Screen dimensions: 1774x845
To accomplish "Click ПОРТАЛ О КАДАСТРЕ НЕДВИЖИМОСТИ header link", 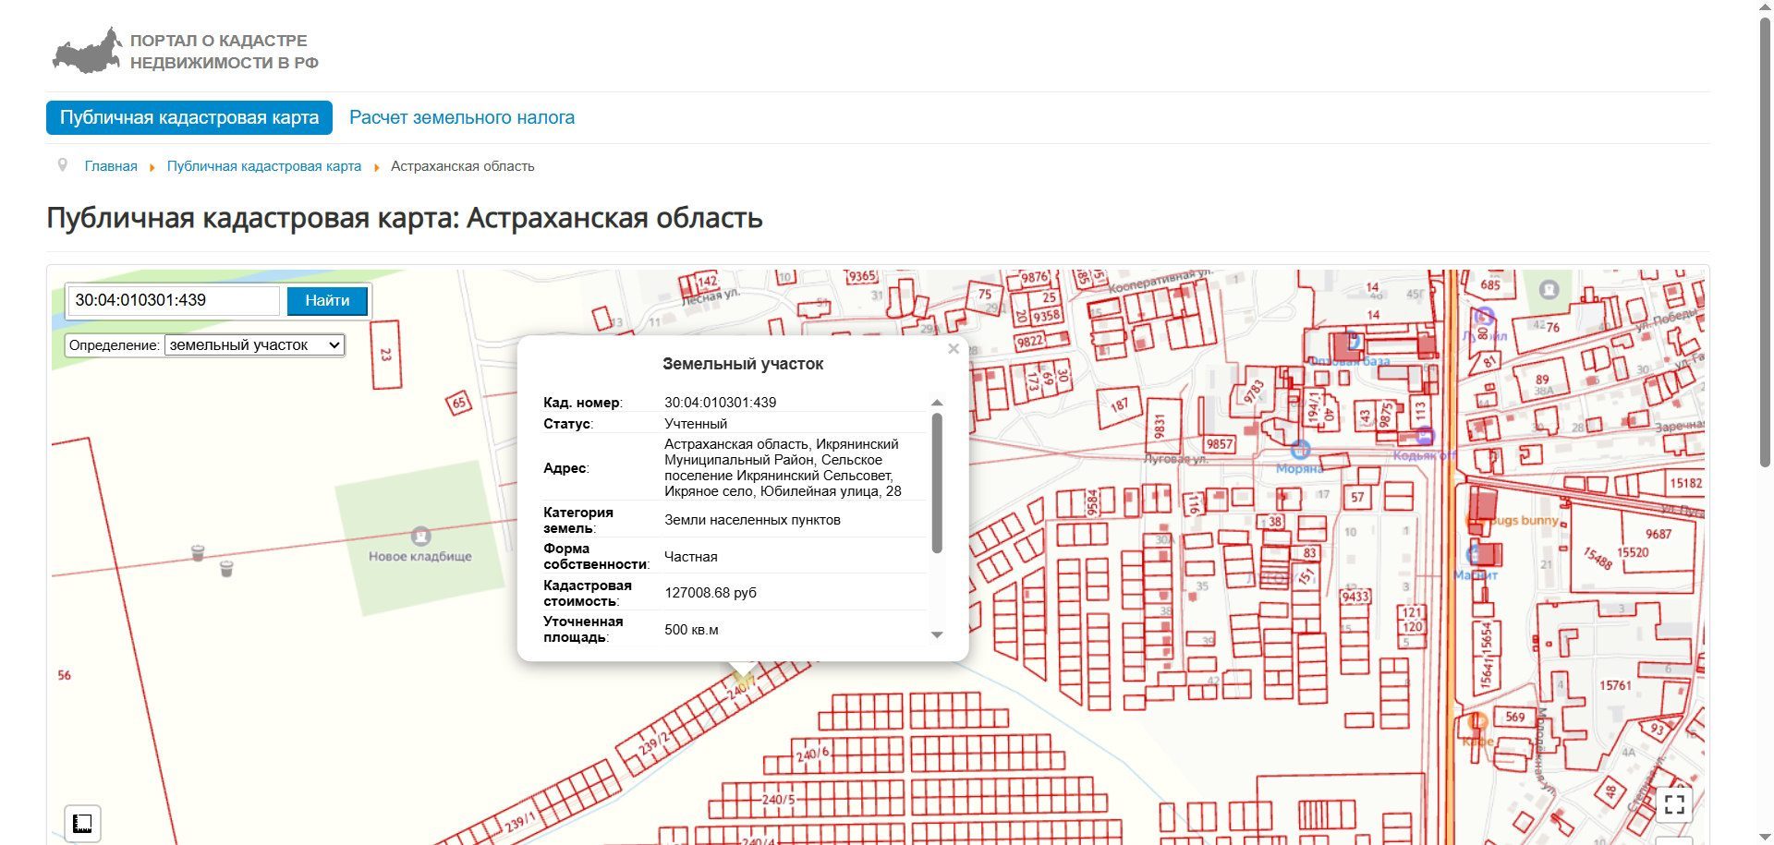I will [x=225, y=52].
